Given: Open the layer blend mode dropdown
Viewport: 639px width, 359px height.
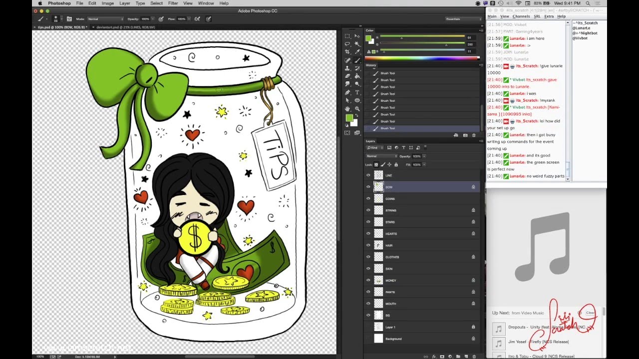Looking at the screenshot, I should click(381, 156).
